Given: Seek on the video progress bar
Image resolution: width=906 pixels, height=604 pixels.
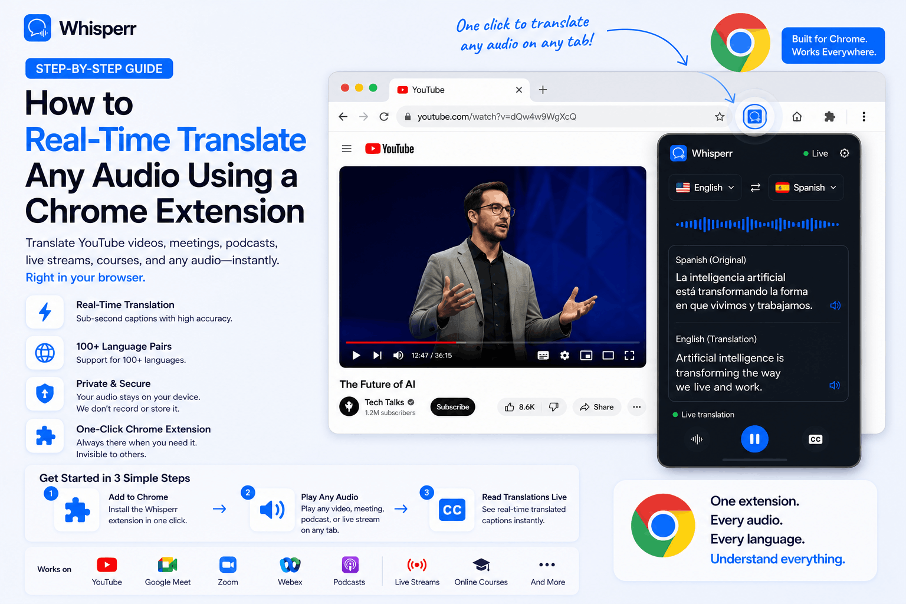Looking at the screenshot, I should [x=493, y=342].
